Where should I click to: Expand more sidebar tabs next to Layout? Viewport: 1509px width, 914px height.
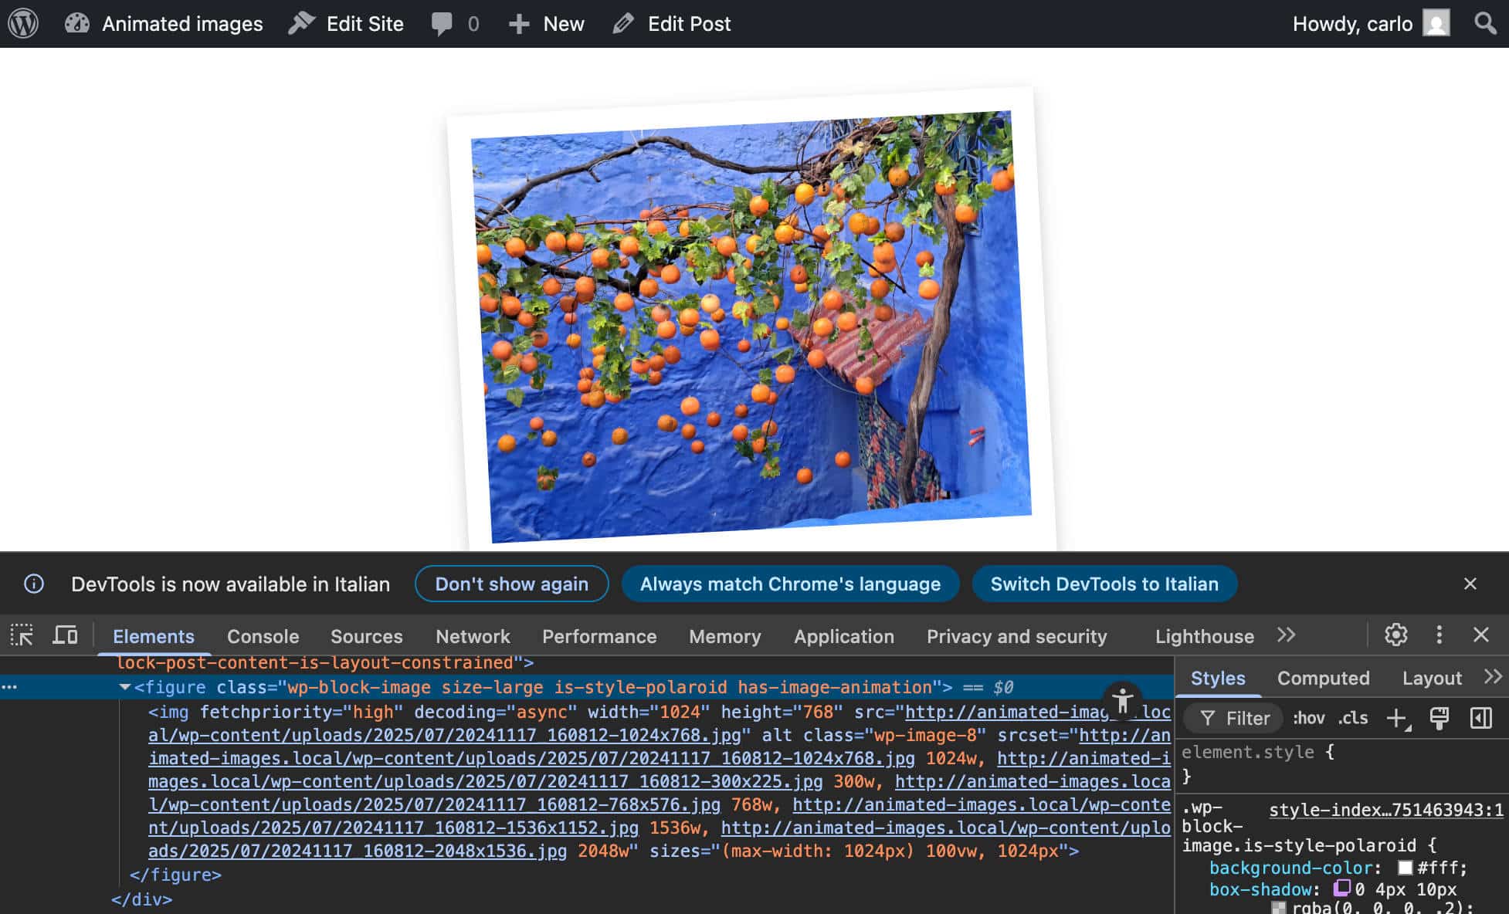[1491, 678]
